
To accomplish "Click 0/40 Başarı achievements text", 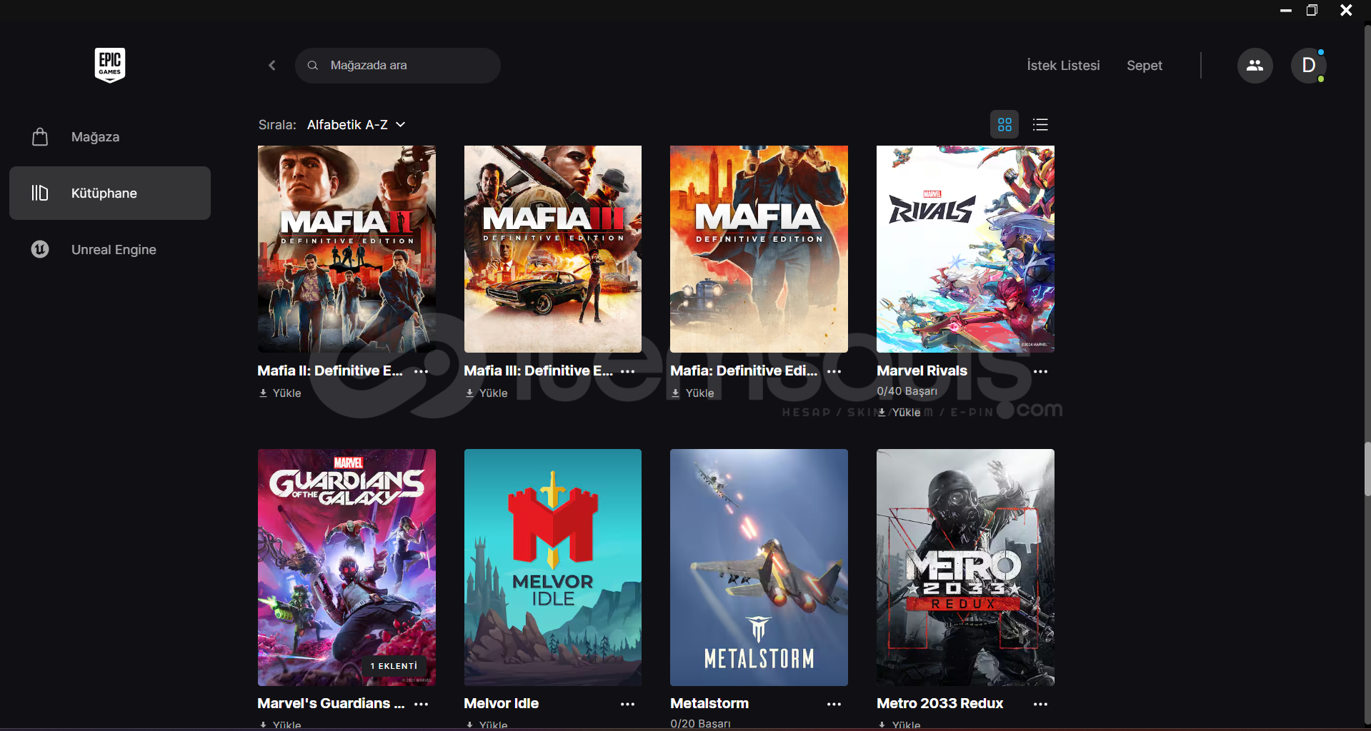I will point(907,391).
